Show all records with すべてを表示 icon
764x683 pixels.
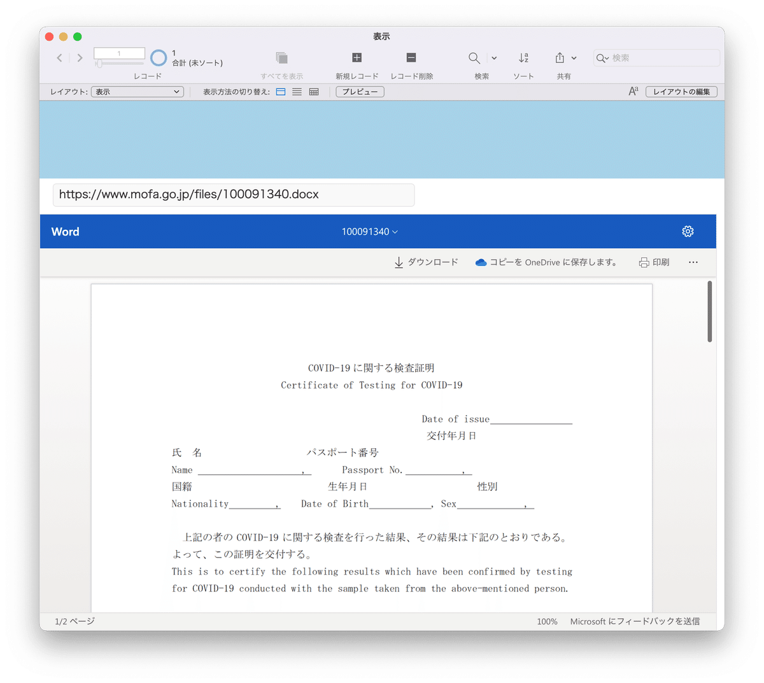[280, 58]
